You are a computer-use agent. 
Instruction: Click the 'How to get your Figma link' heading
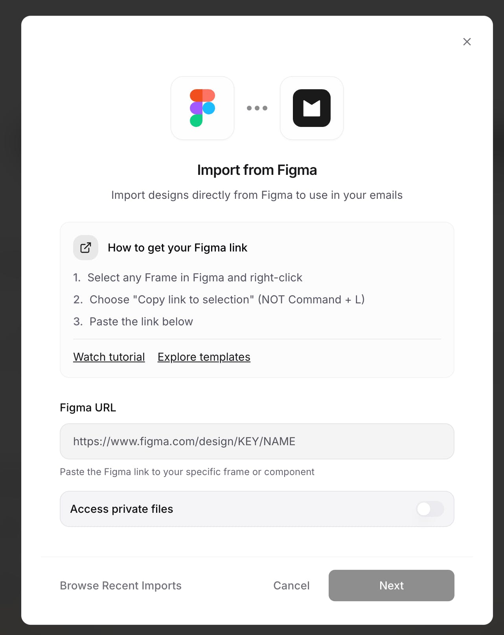(177, 248)
